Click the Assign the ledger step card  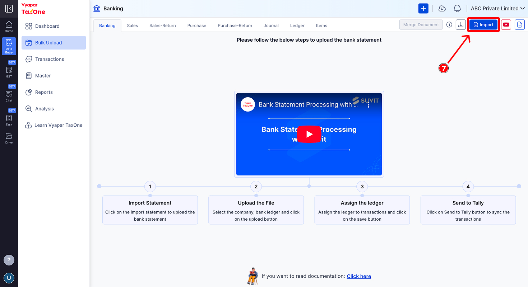pyautogui.click(x=362, y=210)
